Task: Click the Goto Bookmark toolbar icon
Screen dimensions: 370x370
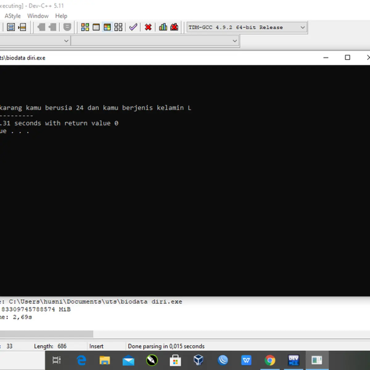Action: (x=22, y=27)
